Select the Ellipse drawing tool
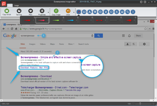 111,12
